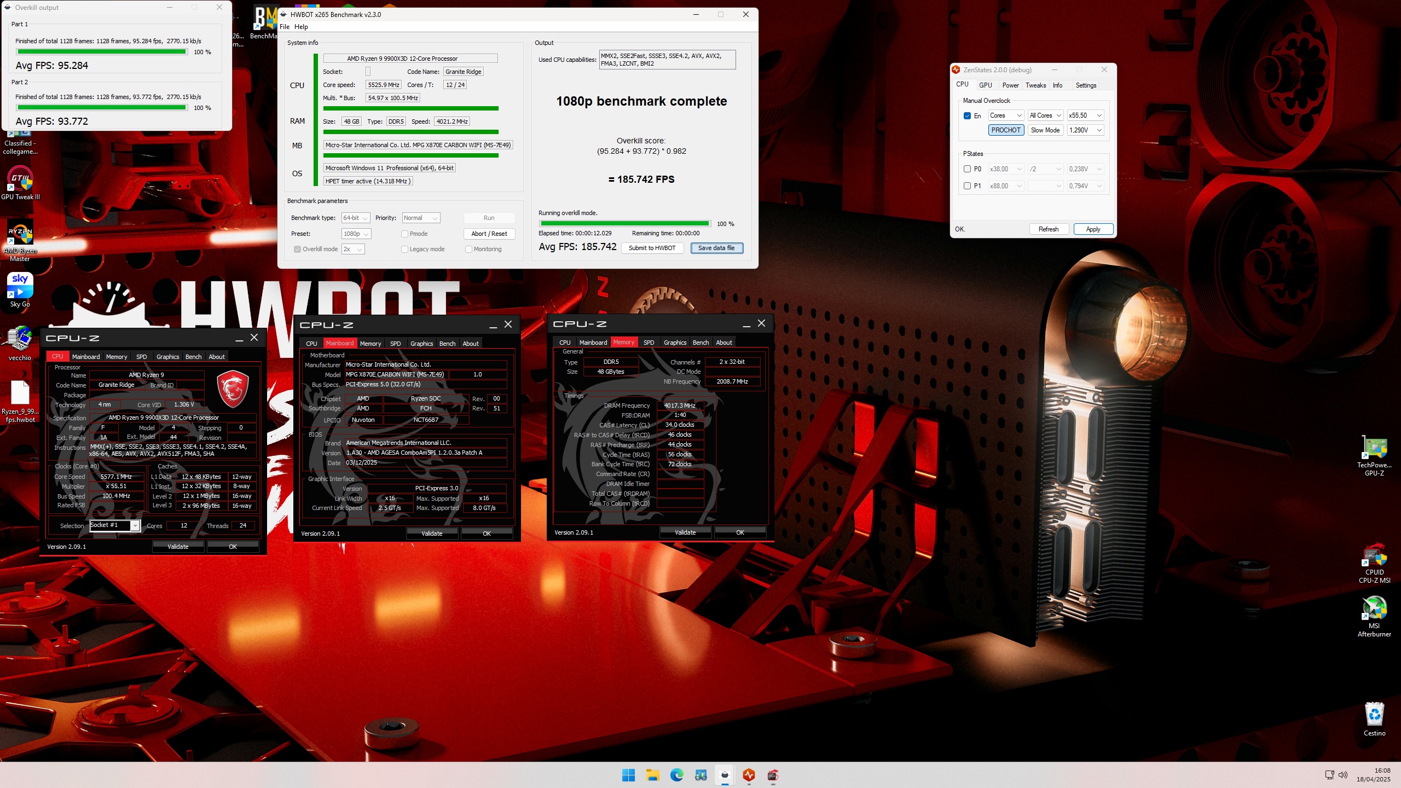The height and width of the screenshot is (788, 1401).
Task: Open Bench tab in Mainboard CPU-Z window
Action: click(x=447, y=344)
